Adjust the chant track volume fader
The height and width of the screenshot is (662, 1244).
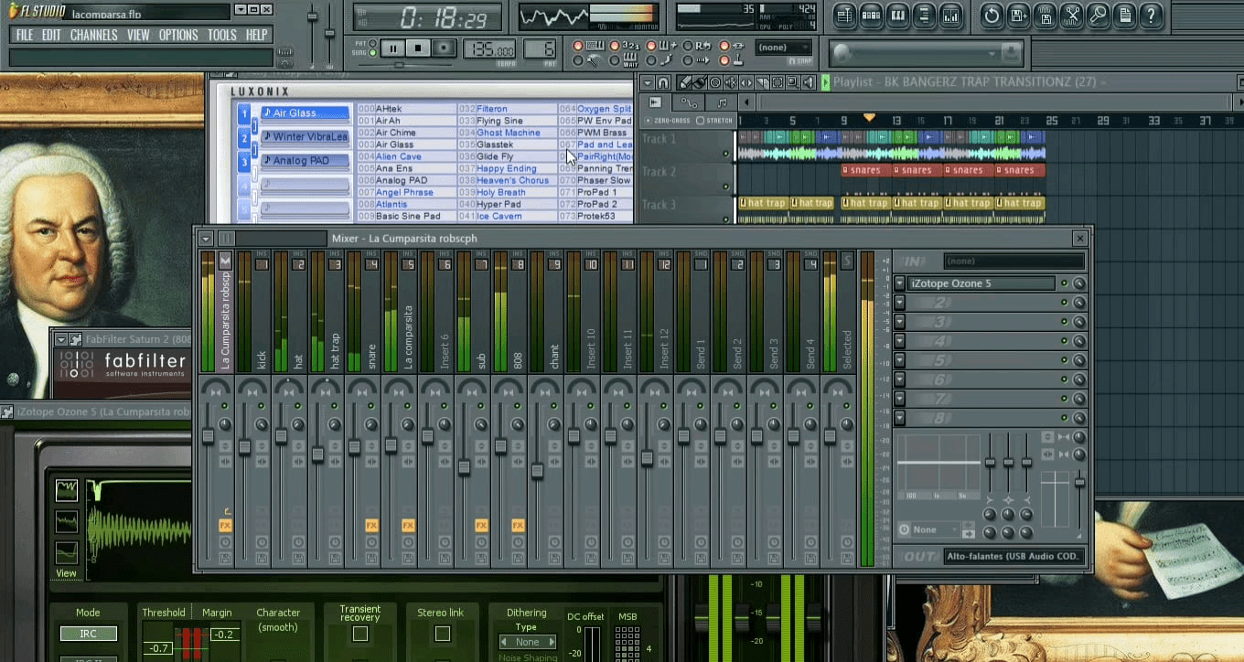point(537,471)
